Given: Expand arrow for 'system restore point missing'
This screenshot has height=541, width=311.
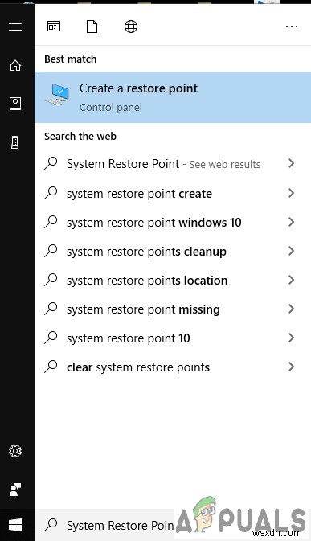Looking at the screenshot, I should (x=292, y=309).
